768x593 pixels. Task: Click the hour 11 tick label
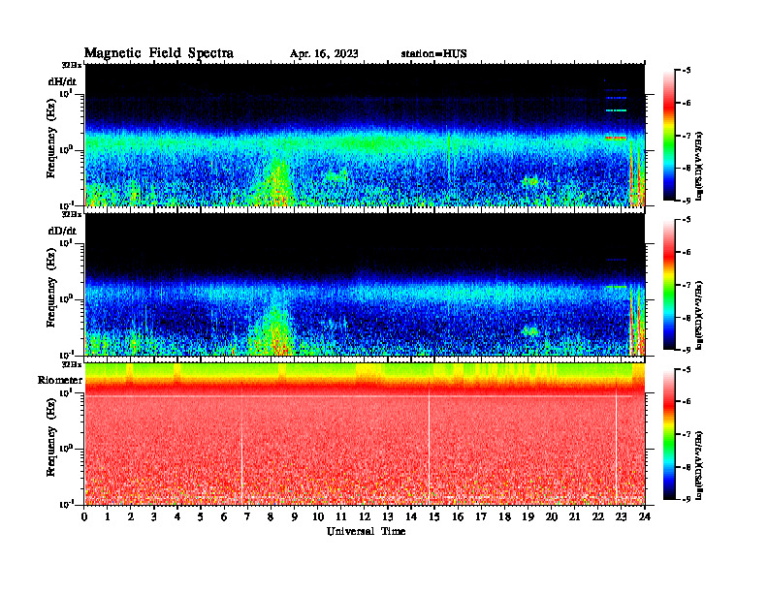pyautogui.click(x=341, y=516)
